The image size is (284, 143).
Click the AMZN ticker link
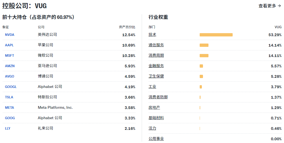click(10, 66)
